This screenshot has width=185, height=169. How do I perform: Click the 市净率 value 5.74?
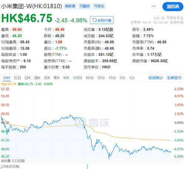click(151, 48)
